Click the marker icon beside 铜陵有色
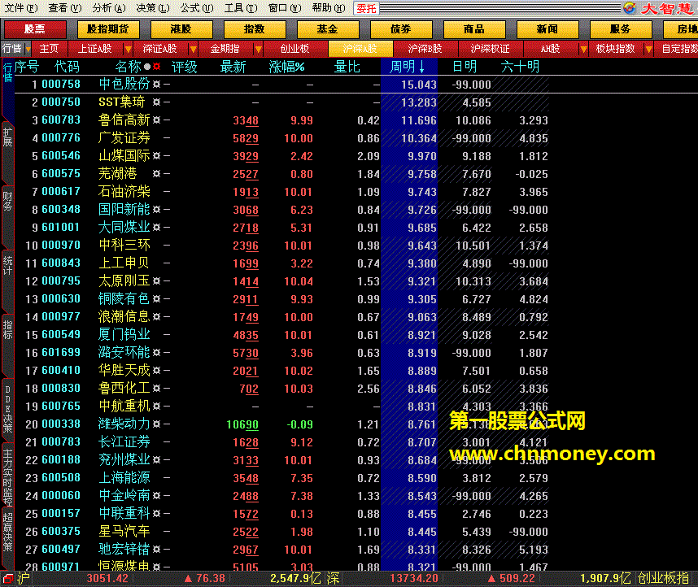 coord(156,298)
